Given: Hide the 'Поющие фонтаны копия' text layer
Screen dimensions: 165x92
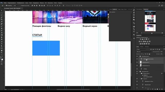Looking at the screenshot, I should pos(137,59).
